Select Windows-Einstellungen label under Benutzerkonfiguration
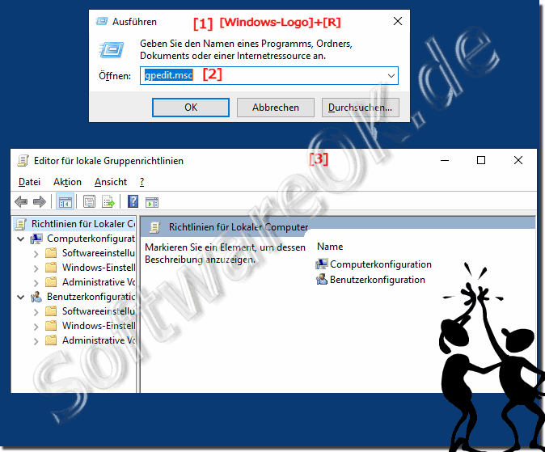 (x=99, y=325)
